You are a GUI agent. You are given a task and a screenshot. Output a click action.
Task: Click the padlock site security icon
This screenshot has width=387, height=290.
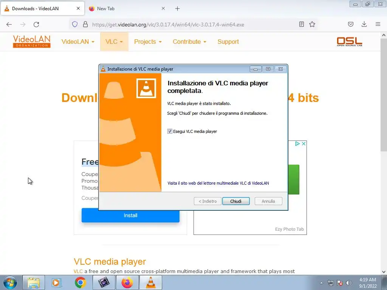(85, 24)
